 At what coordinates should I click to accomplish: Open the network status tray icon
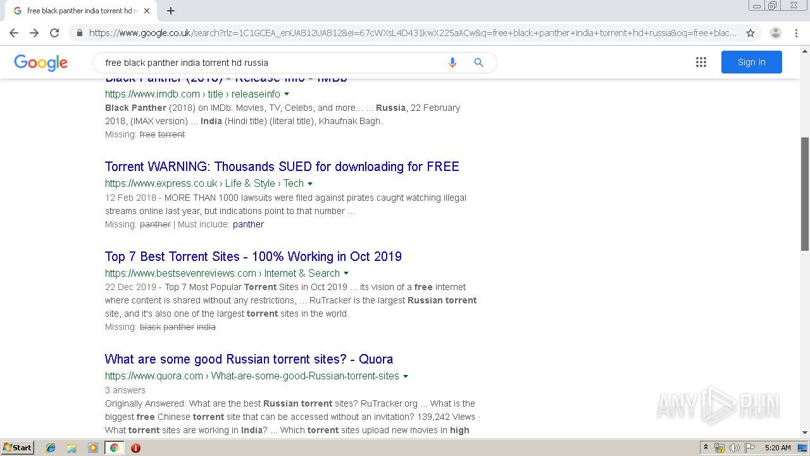coord(720,448)
